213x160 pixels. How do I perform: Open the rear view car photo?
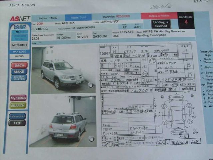pos(63,121)
